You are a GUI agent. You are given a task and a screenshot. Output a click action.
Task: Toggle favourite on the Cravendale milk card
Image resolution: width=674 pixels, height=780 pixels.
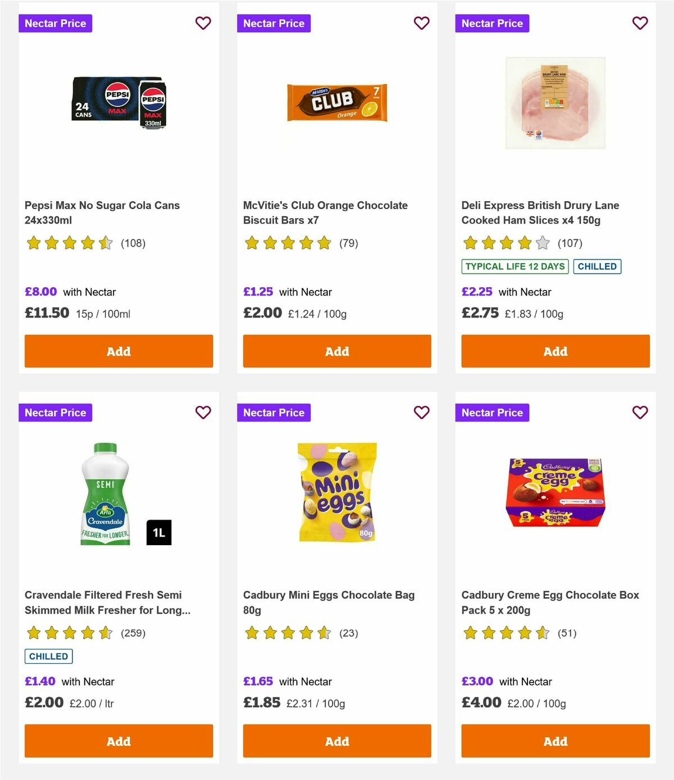tap(203, 412)
